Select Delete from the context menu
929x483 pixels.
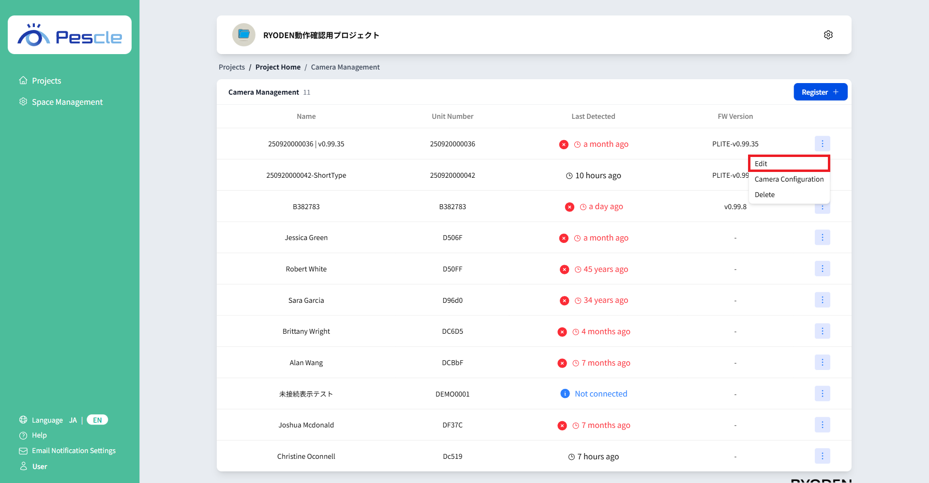point(765,195)
